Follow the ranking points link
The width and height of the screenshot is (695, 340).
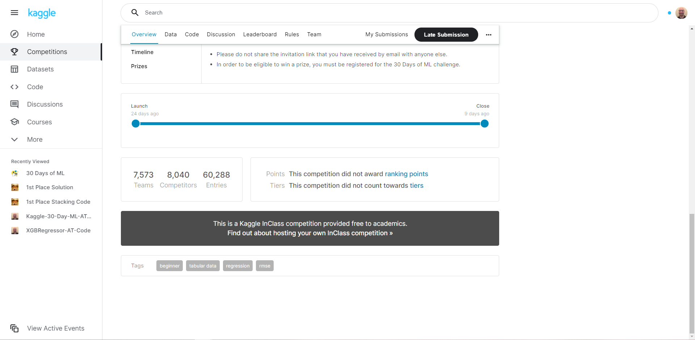click(x=406, y=174)
